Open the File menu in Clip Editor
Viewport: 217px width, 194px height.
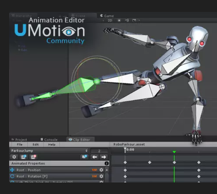(x=19, y=145)
